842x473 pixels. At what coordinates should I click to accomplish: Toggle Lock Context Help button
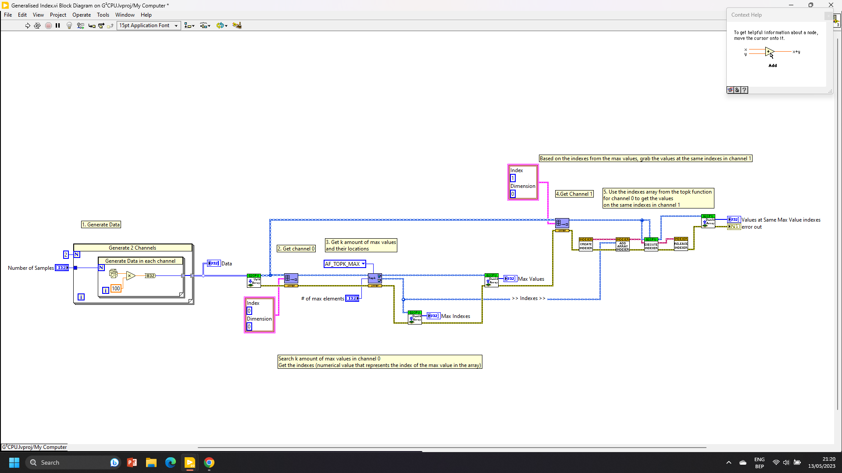pos(738,90)
